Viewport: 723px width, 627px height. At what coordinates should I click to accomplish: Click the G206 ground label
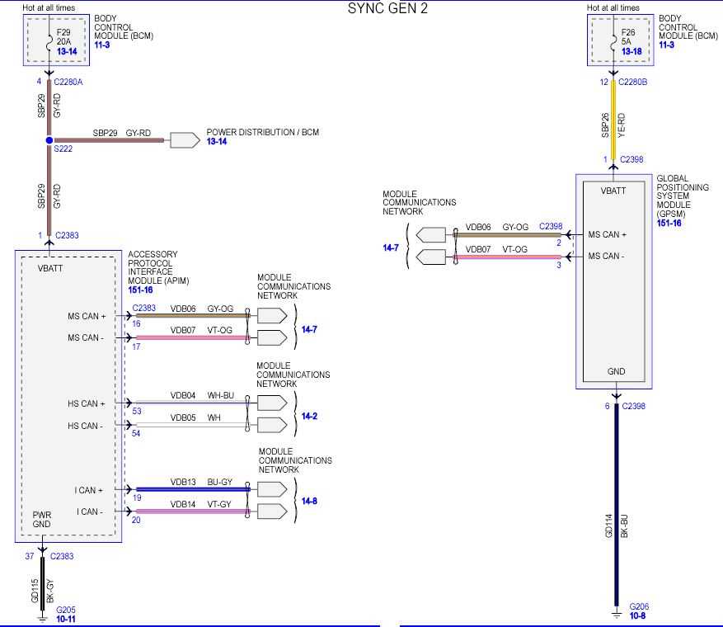tap(639, 606)
